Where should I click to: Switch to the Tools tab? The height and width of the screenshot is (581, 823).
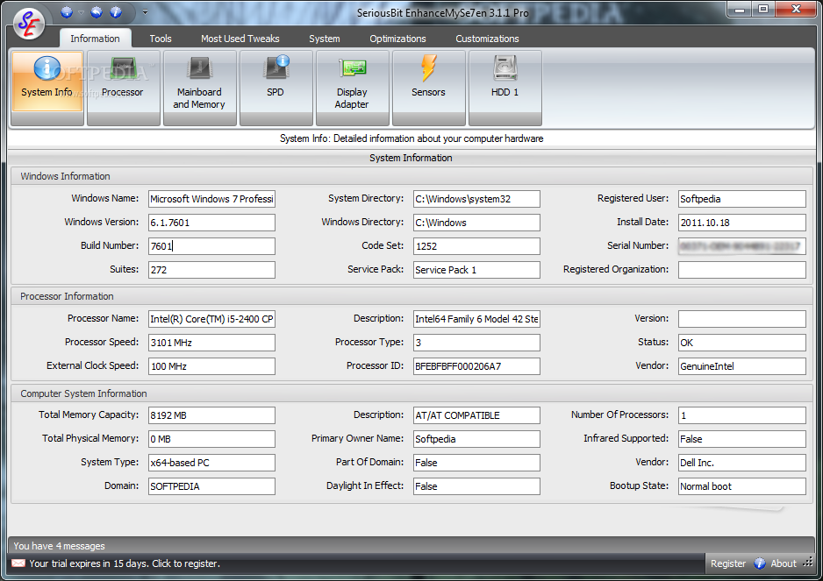point(161,39)
